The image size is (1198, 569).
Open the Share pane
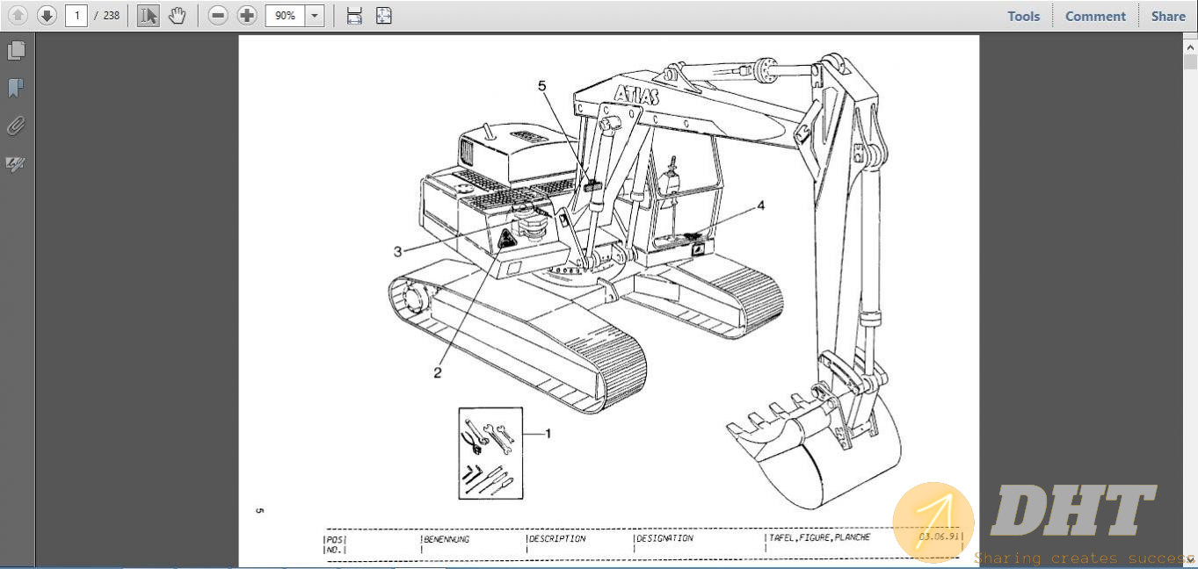coord(1168,16)
